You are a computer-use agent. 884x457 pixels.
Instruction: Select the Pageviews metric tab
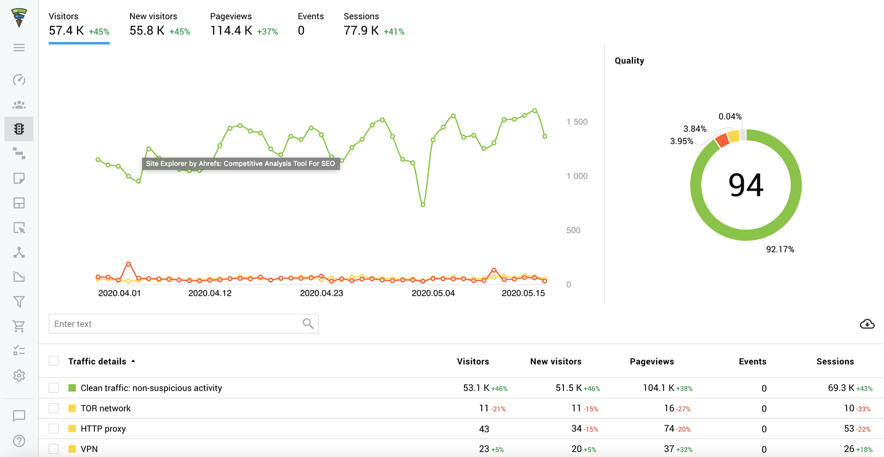coord(243,24)
